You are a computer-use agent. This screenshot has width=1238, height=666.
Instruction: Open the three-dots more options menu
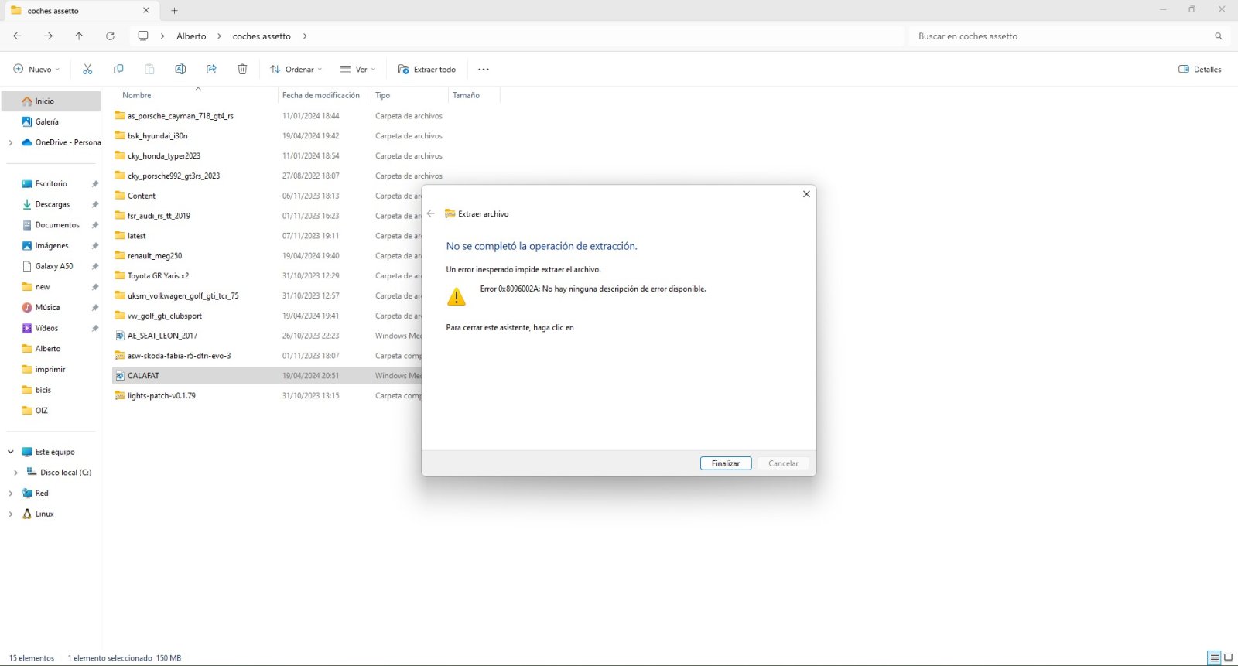tap(484, 70)
